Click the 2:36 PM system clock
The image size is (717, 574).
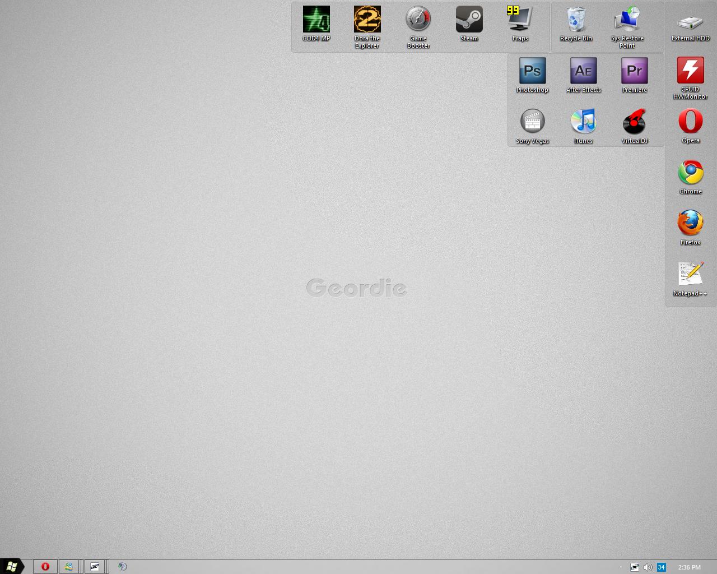pyautogui.click(x=689, y=567)
